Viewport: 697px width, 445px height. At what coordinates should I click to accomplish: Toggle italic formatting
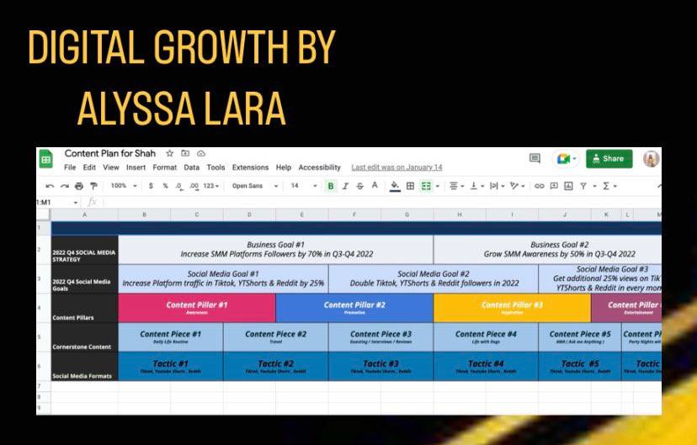(x=345, y=186)
